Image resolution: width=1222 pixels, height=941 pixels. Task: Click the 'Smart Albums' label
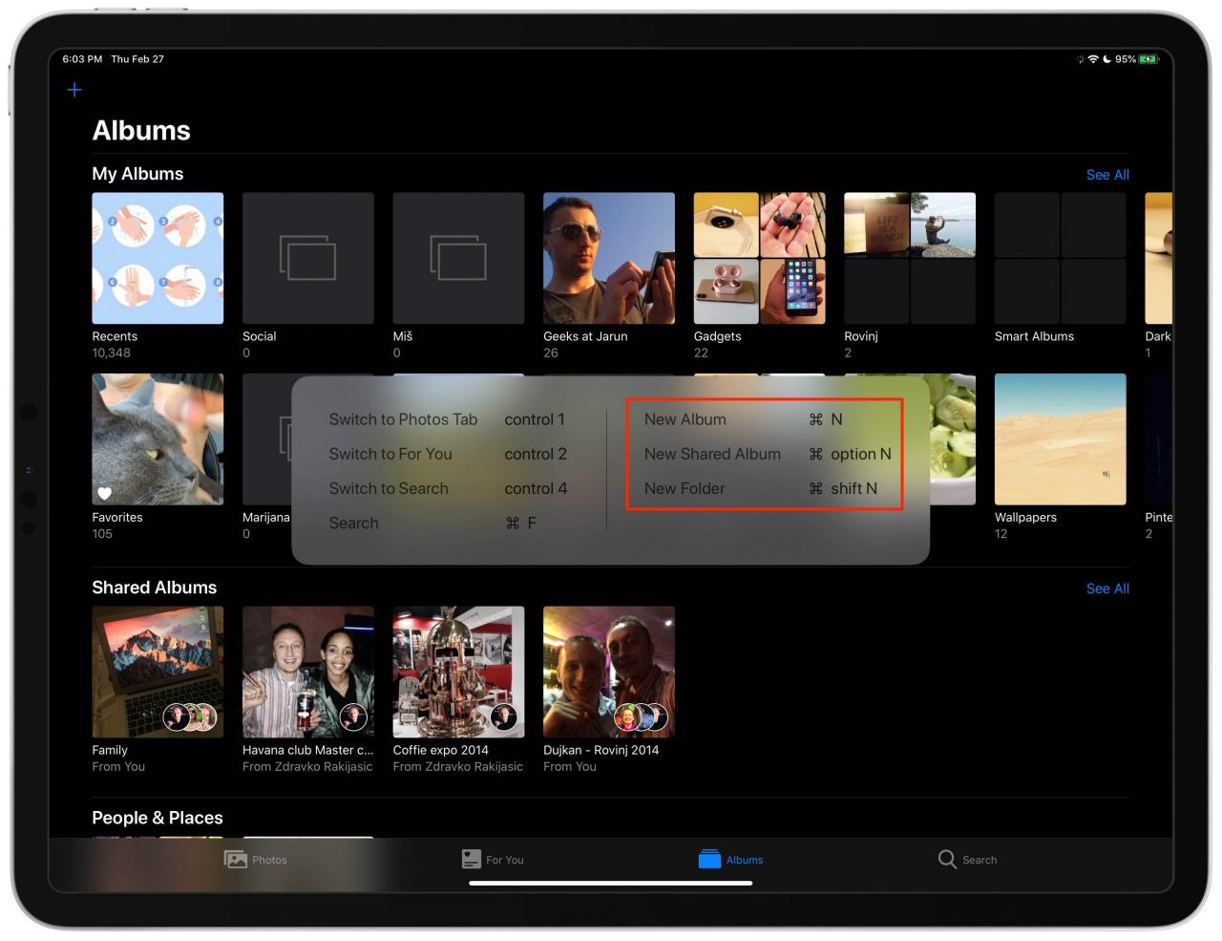point(1034,336)
